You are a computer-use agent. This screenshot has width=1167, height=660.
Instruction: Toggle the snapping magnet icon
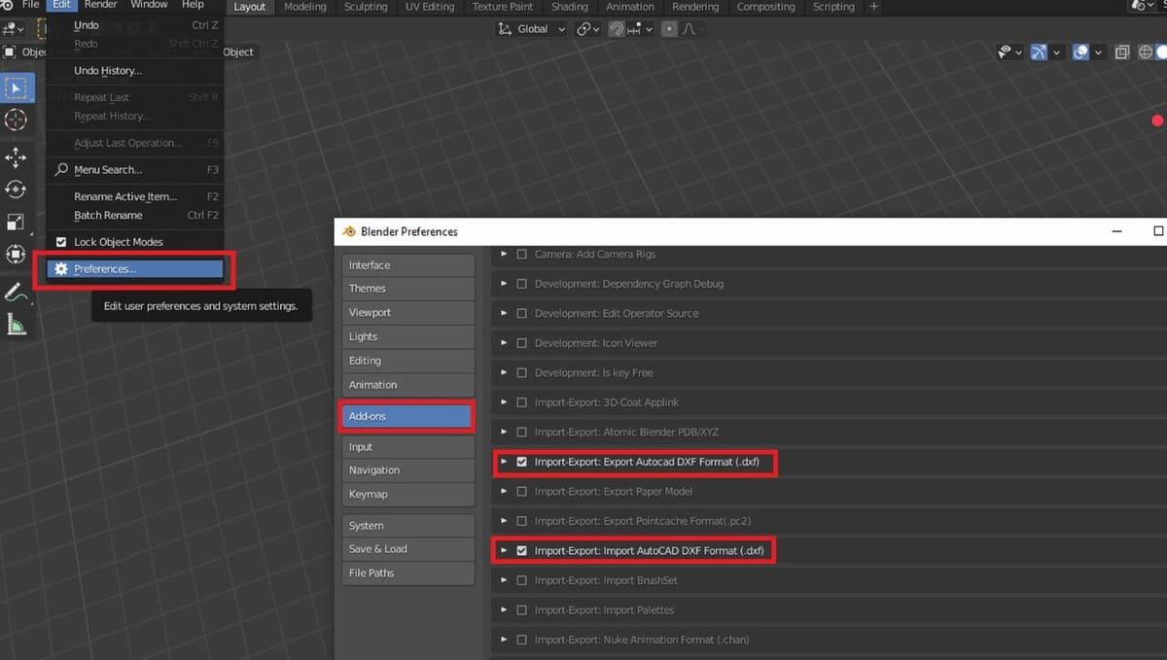(616, 29)
